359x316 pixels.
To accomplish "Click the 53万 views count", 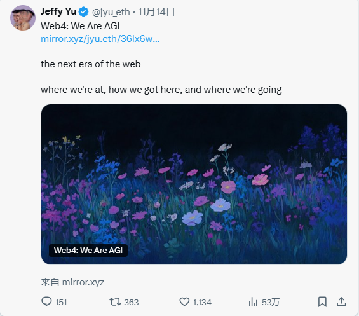I will pyautogui.click(x=271, y=302).
